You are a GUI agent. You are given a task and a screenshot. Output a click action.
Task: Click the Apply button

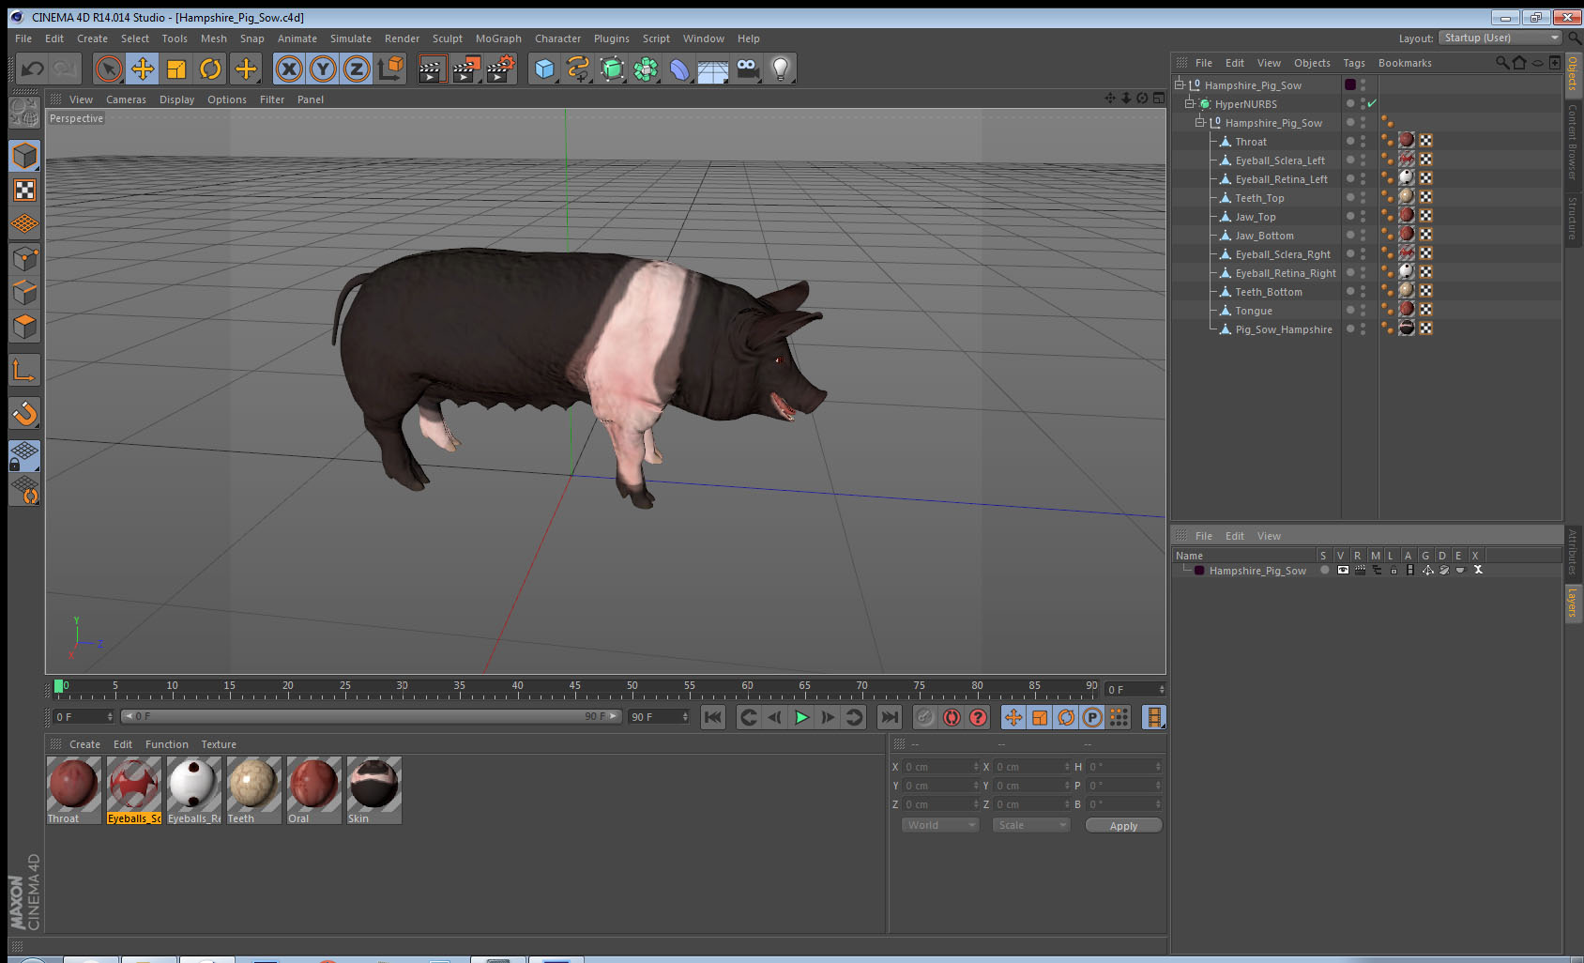click(x=1123, y=826)
